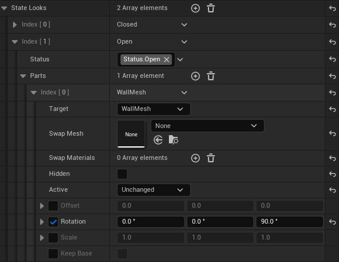
Task: Expand the Scale vector components
Action: tap(42, 238)
